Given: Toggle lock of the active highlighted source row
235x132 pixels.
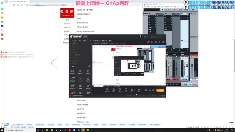Looking at the screenshot, I should pyautogui.click(x=73, y=55).
